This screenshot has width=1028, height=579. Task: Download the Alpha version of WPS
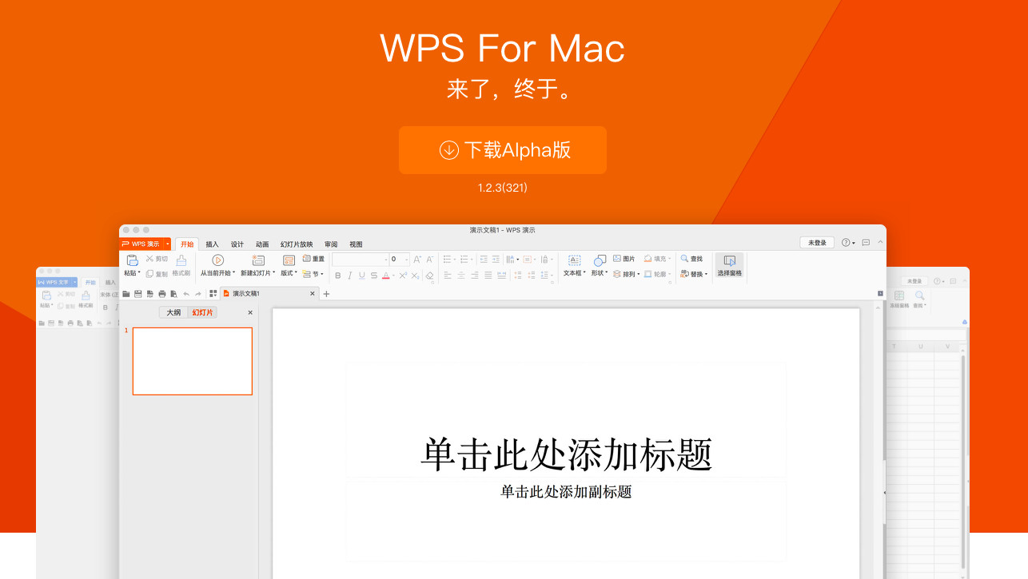(x=503, y=150)
